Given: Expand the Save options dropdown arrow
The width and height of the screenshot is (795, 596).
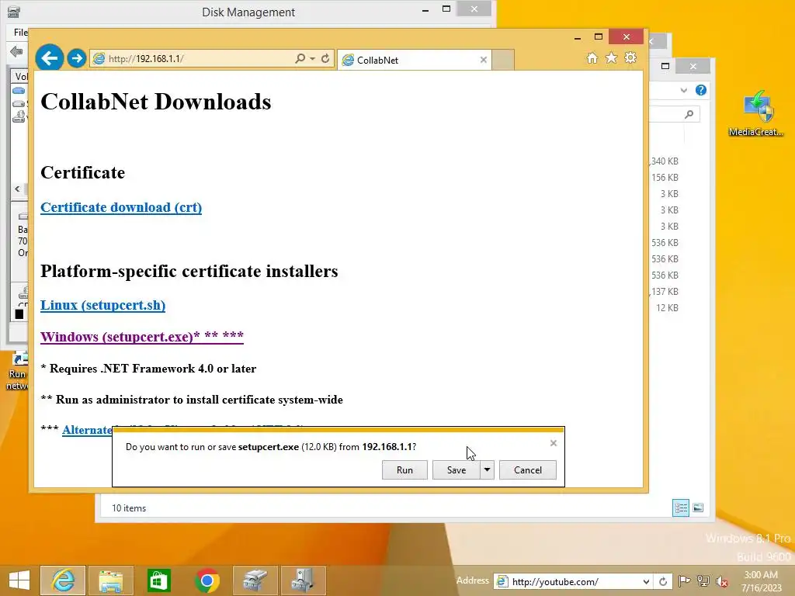Looking at the screenshot, I should [487, 470].
